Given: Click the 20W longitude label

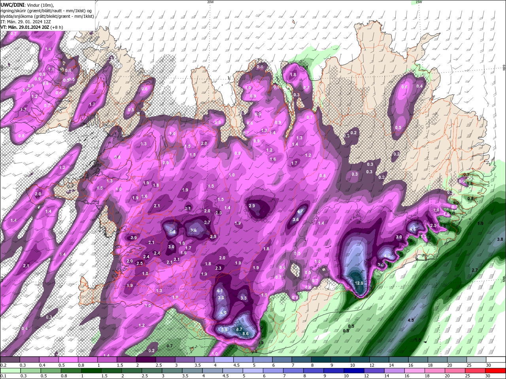Looking at the screenshot, I should [x=210, y=2].
